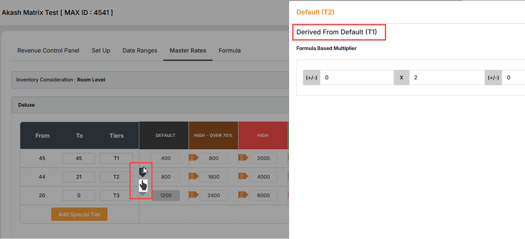The width and height of the screenshot is (525, 239).
Task: Click the sigma formula icon beside 800 in the T1 row
Action: pos(193,158)
